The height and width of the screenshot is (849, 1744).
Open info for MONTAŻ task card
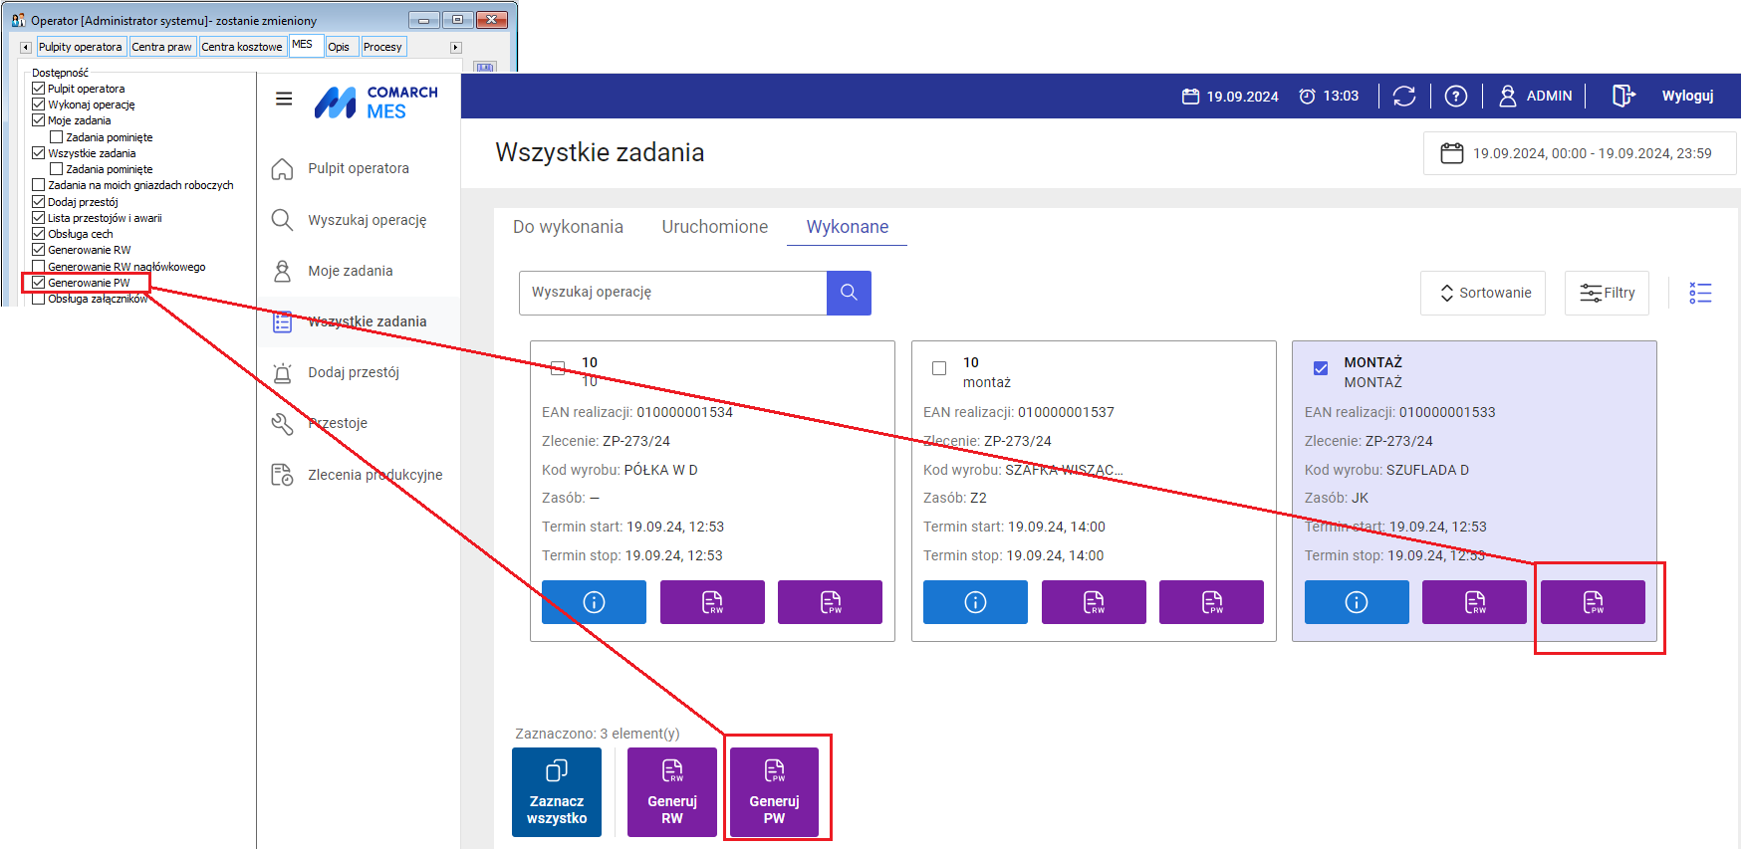1357,602
